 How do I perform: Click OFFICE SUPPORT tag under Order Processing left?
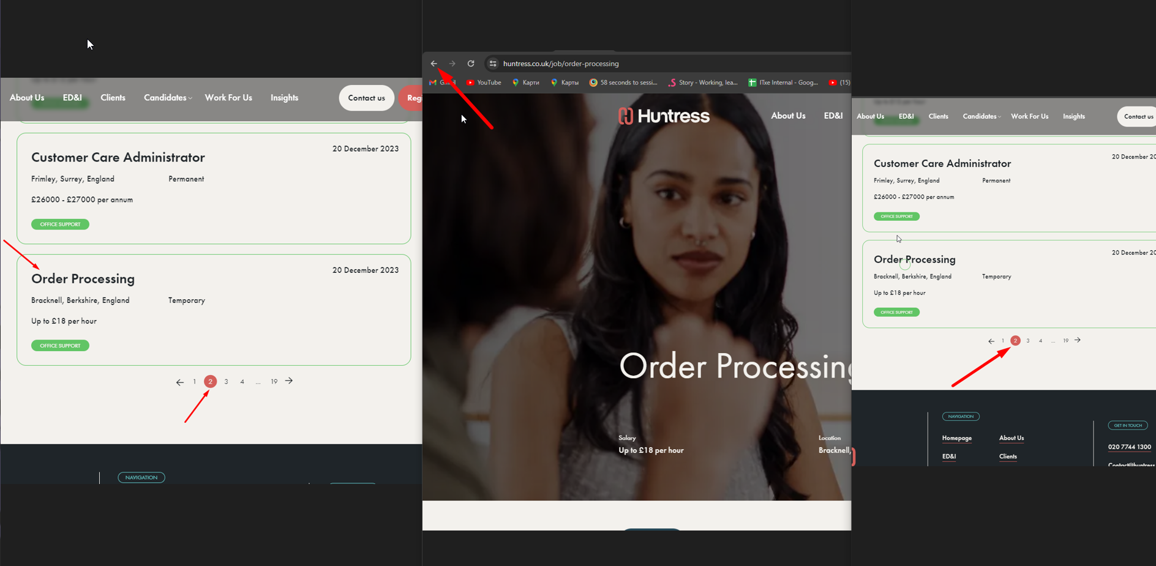[60, 346]
